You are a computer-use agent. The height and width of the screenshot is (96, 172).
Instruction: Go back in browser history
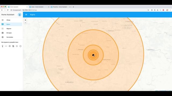pyautogui.click(x=2, y=10)
